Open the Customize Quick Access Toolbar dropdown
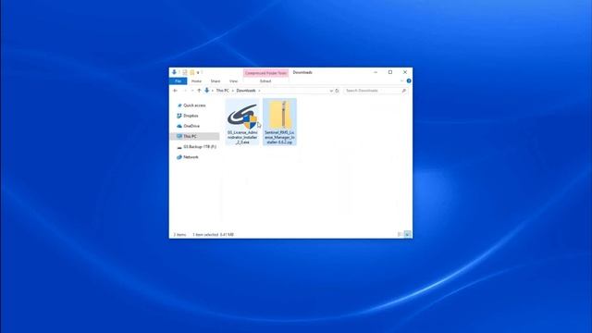 (198, 72)
